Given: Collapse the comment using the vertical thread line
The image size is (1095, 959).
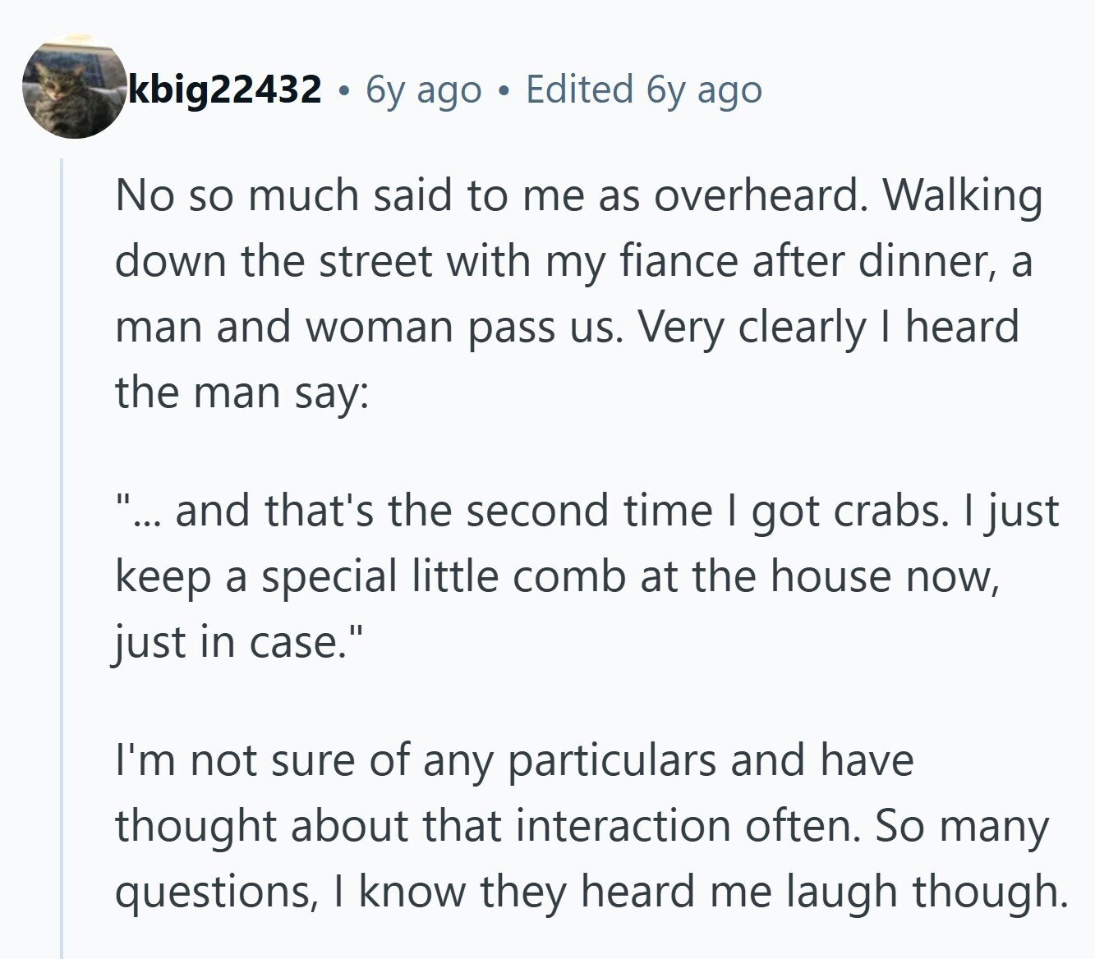Looking at the screenshot, I should point(62,558).
